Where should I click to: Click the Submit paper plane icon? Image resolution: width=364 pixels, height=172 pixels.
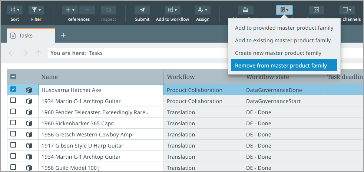coord(142,10)
